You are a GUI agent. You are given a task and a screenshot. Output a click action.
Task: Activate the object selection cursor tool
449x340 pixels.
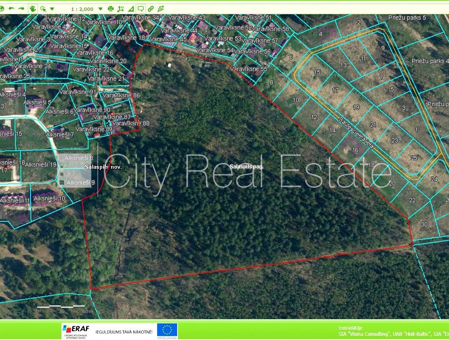pyautogui.click(x=43, y=8)
